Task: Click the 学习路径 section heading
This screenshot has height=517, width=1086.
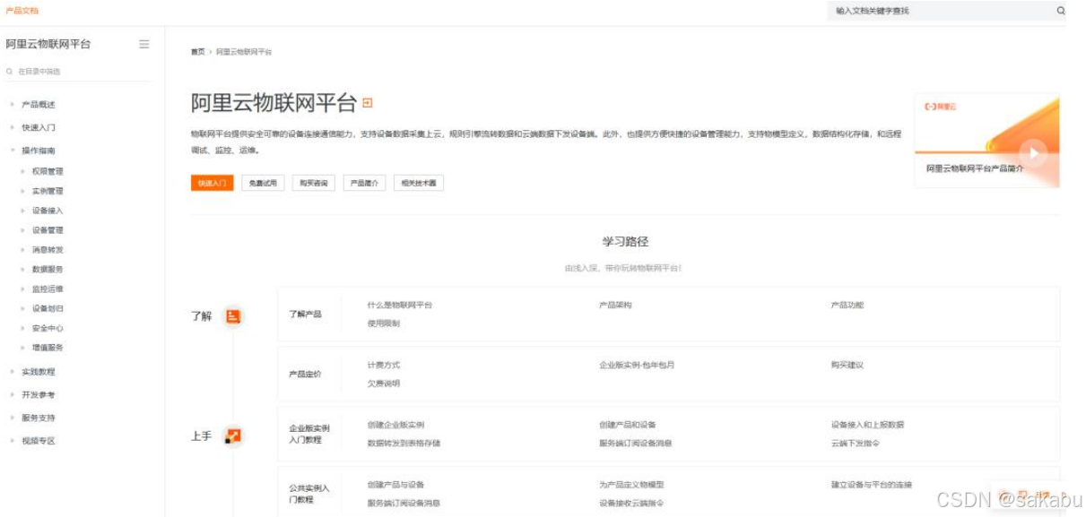Action: pos(625,241)
